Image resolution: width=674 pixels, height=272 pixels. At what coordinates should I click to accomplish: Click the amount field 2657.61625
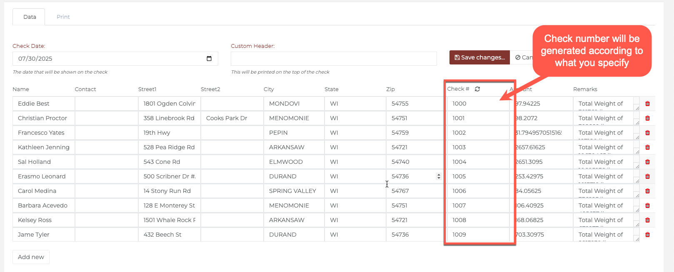tap(541, 147)
